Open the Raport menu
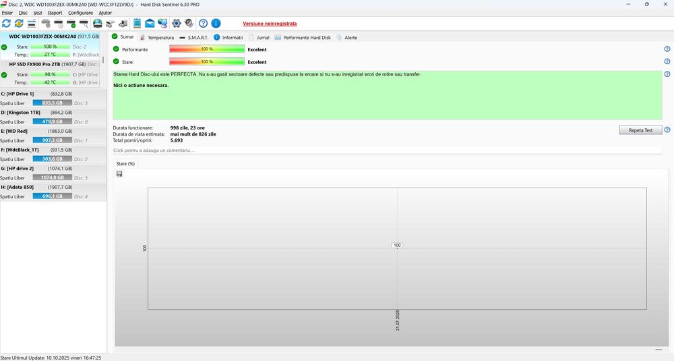The width and height of the screenshot is (674, 361). click(55, 13)
